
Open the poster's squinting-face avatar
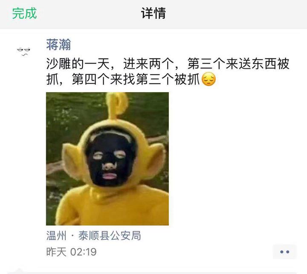23,52
